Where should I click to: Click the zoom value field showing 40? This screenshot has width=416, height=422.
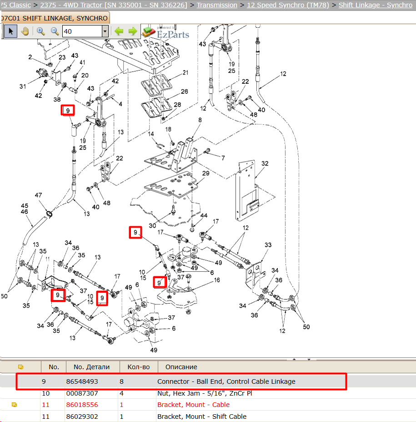(x=82, y=31)
